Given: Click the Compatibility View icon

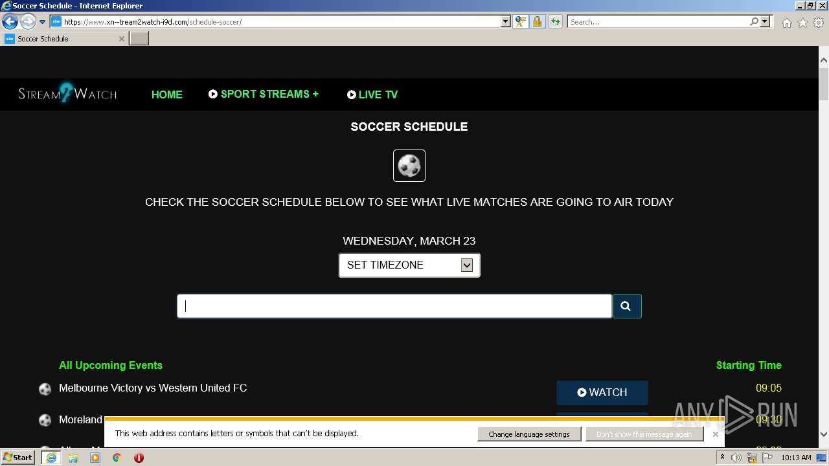Looking at the screenshot, I should point(520,21).
